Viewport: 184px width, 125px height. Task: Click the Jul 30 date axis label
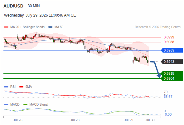(x=150, y=120)
